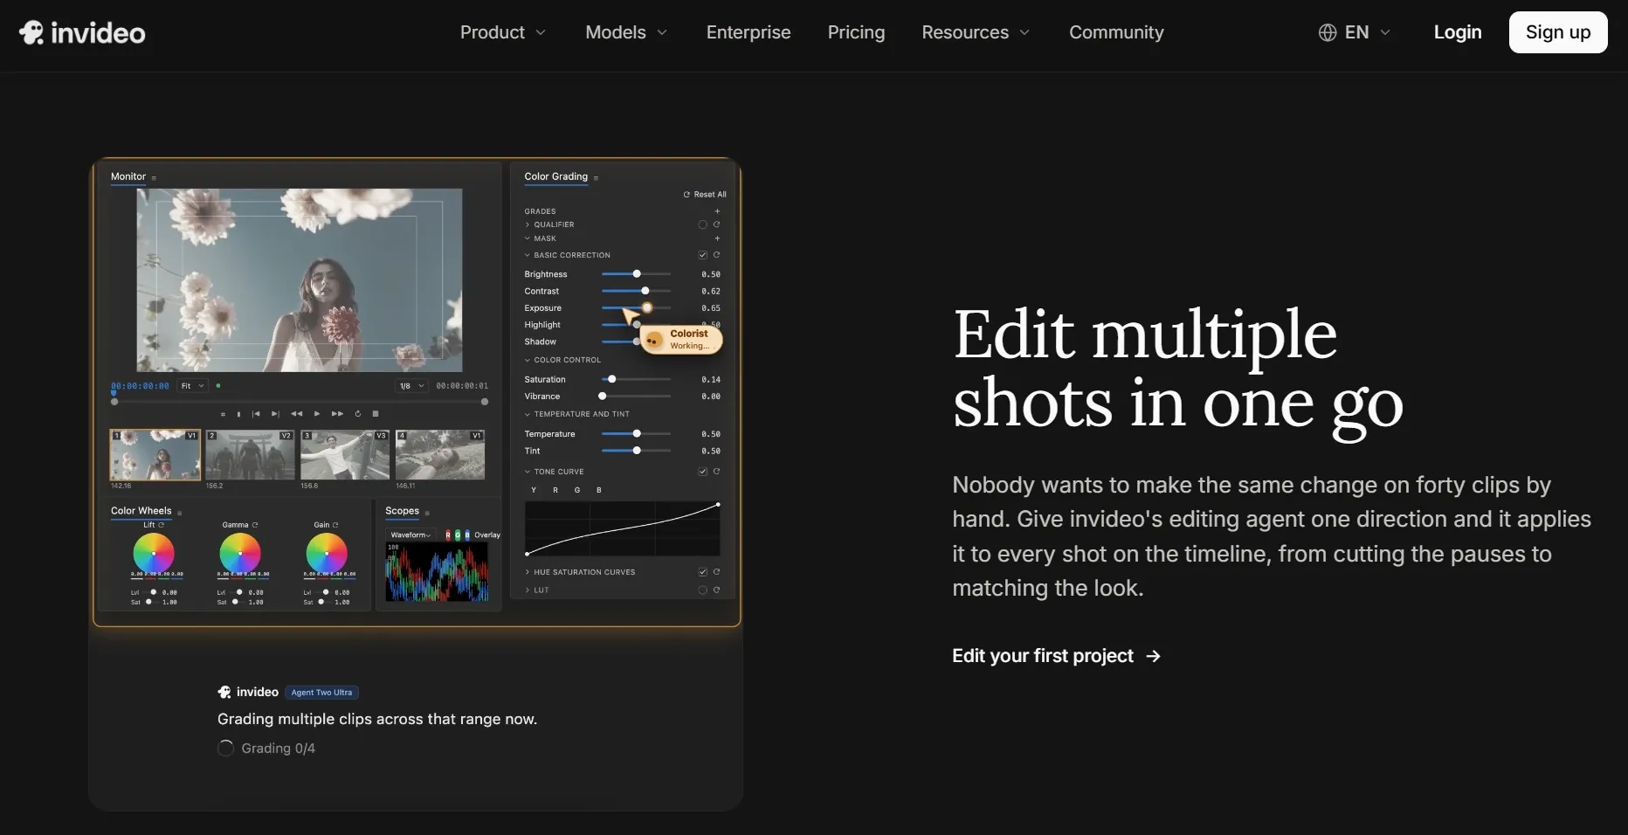The width and height of the screenshot is (1628, 835).
Task: Click the Sign up button
Action: tap(1558, 32)
